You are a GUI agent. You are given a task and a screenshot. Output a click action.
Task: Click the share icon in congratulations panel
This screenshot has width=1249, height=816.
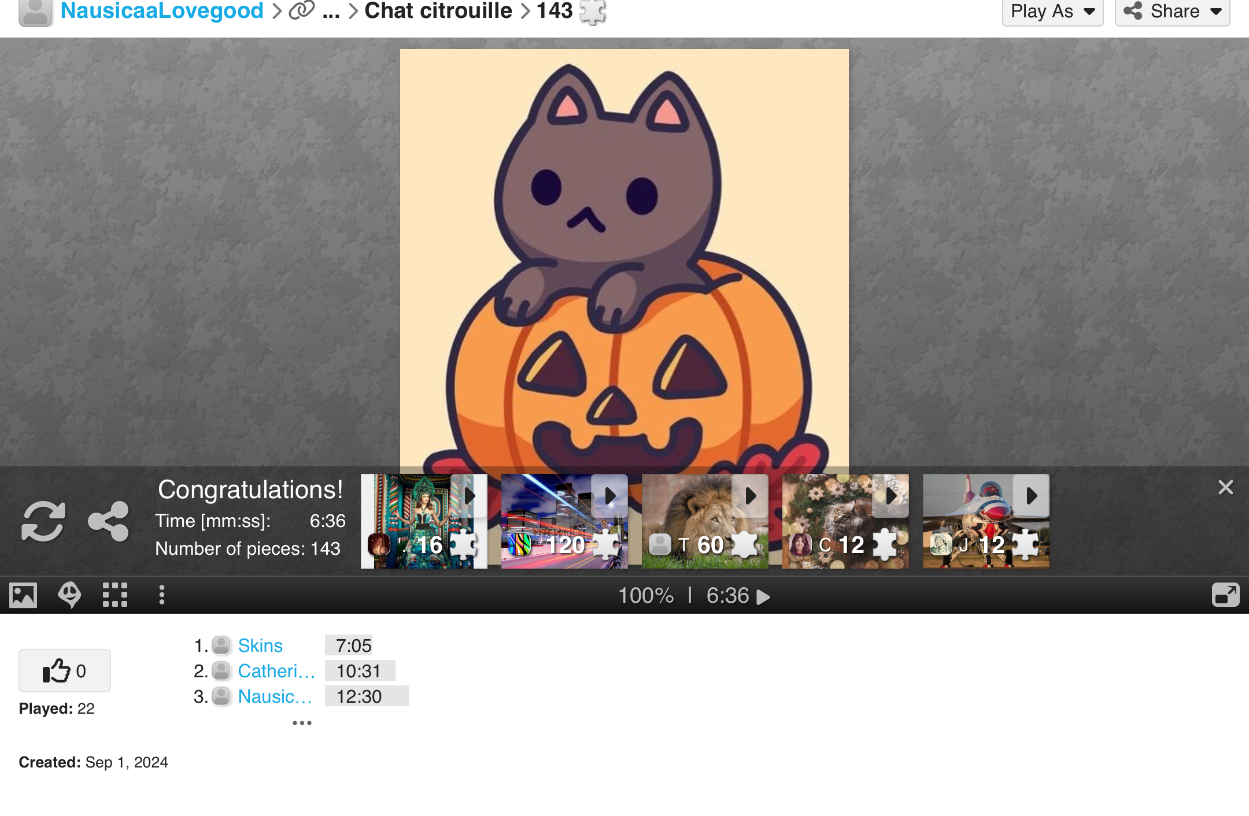108,521
